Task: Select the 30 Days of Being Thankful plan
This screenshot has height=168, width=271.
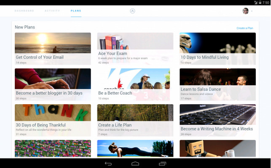Action: pos(53,120)
